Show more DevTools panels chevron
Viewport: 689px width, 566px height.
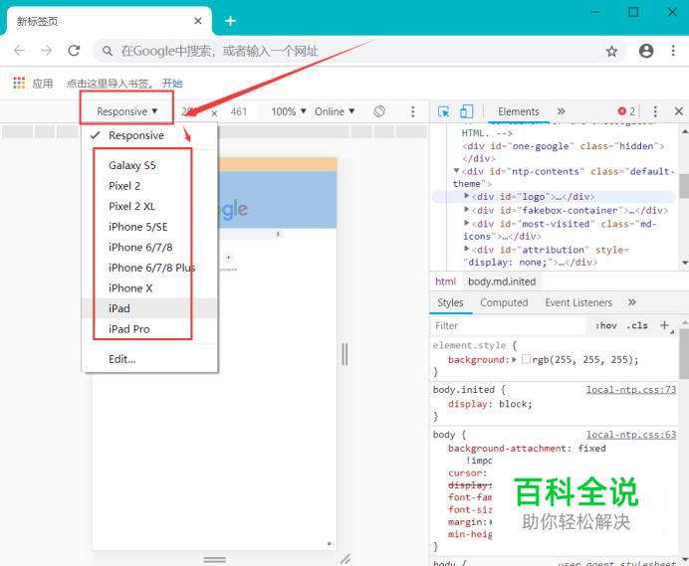tap(562, 111)
